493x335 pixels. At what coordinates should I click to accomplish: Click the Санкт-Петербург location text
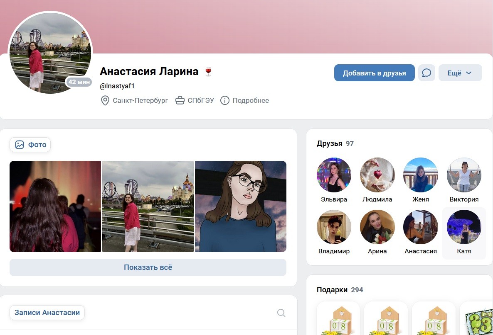pos(140,100)
